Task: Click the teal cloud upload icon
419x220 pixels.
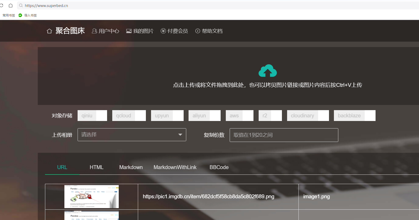Action: [x=268, y=71]
